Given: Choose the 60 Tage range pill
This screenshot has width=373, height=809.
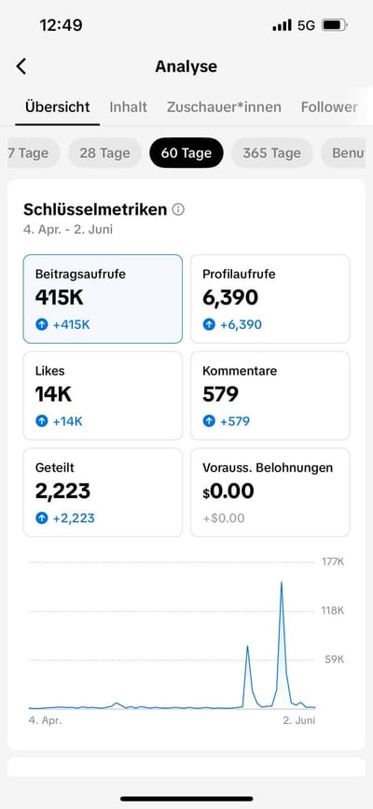Looking at the screenshot, I should pyautogui.click(x=186, y=152).
